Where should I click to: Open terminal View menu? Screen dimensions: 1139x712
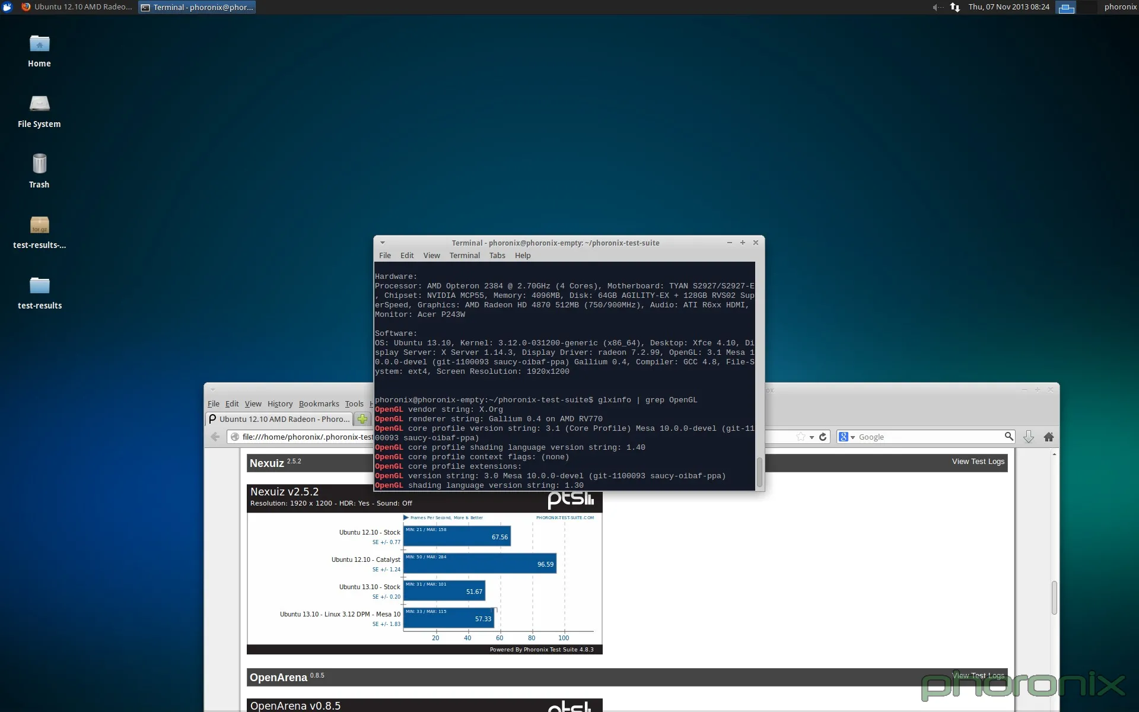click(x=431, y=256)
